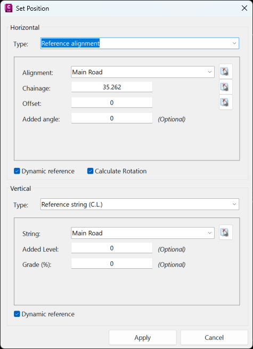This screenshot has width=253, height=349.
Task: Expand the Alignment Main Road dropdown
Action: [x=143, y=72]
